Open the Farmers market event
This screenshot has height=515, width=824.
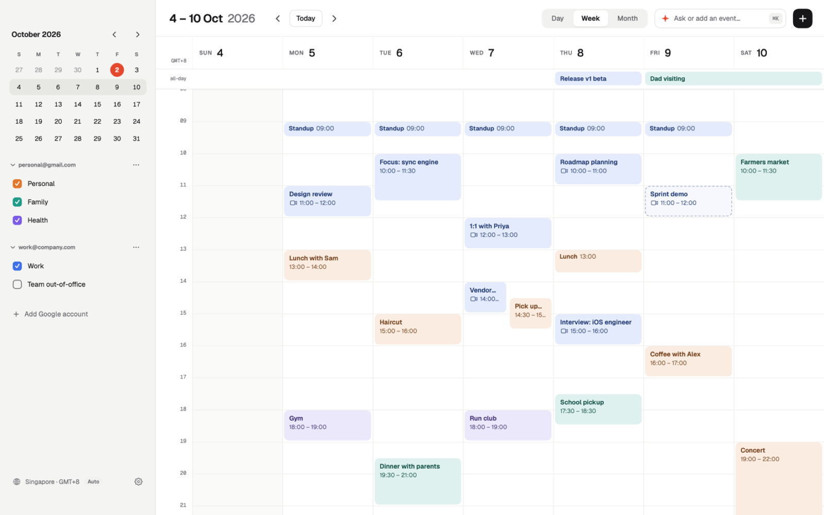pos(778,177)
